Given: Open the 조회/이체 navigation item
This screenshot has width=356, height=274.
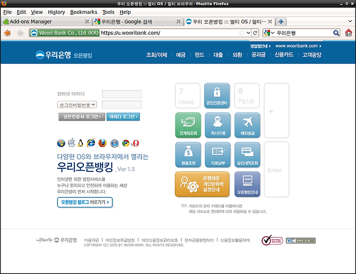Looking at the screenshot, I should 157,55.
